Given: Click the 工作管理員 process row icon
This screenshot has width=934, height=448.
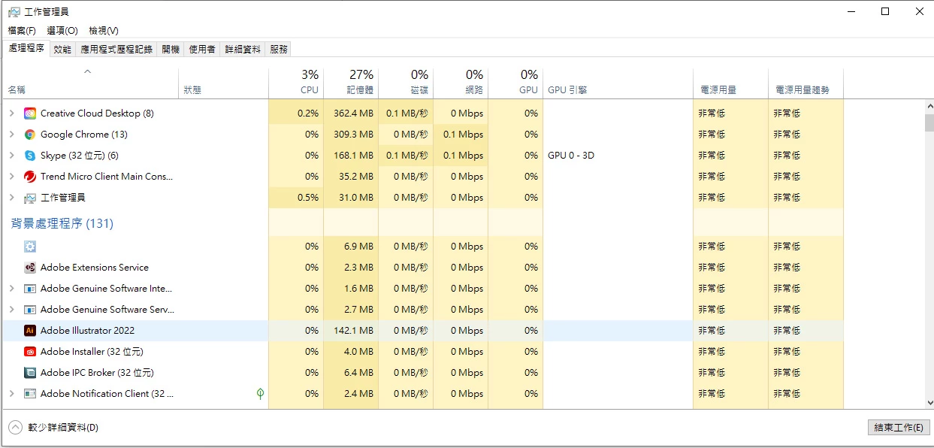Looking at the screenshot, I should click(x=30, y=198).
